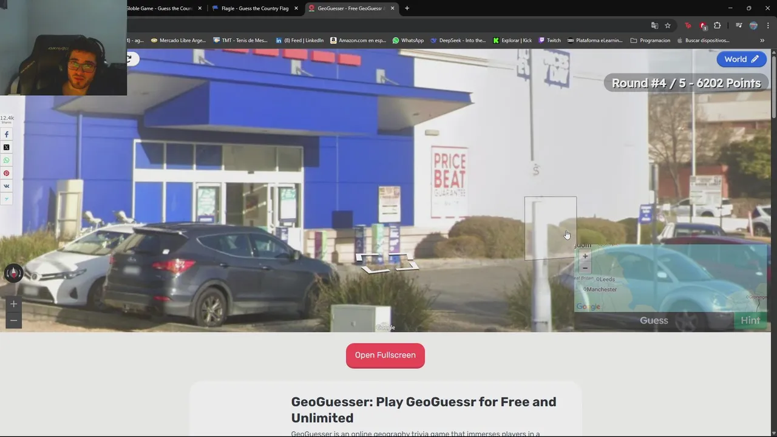Select the GeoGuesser tab
This screenshot has width=777, height=437.
(x=351, y=8)
